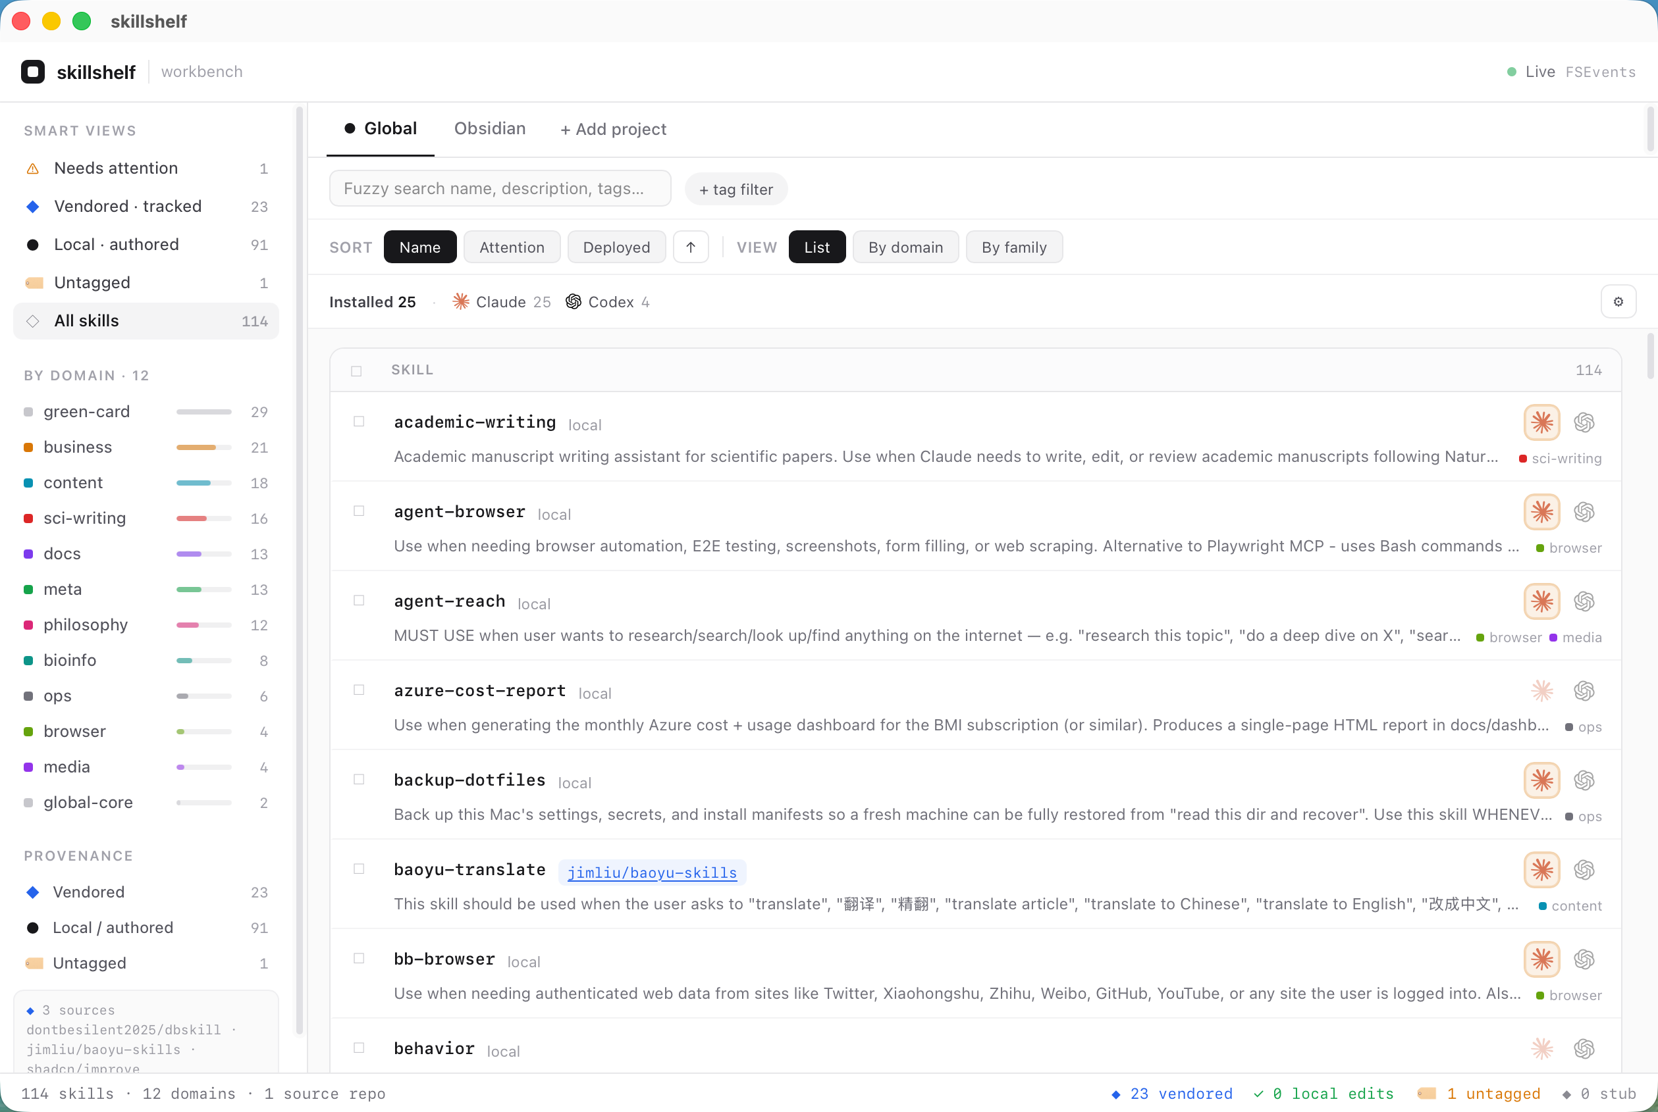Toggle Claude deployment for bb-browser
This screenshot has width=1658, height=1112.
pyautogui.click(x=1541, y=959)
